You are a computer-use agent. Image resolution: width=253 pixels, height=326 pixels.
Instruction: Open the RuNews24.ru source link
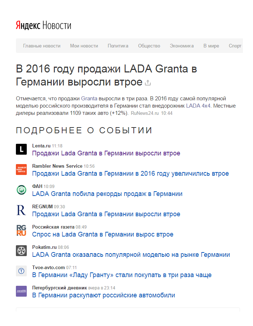click(145, 113)
